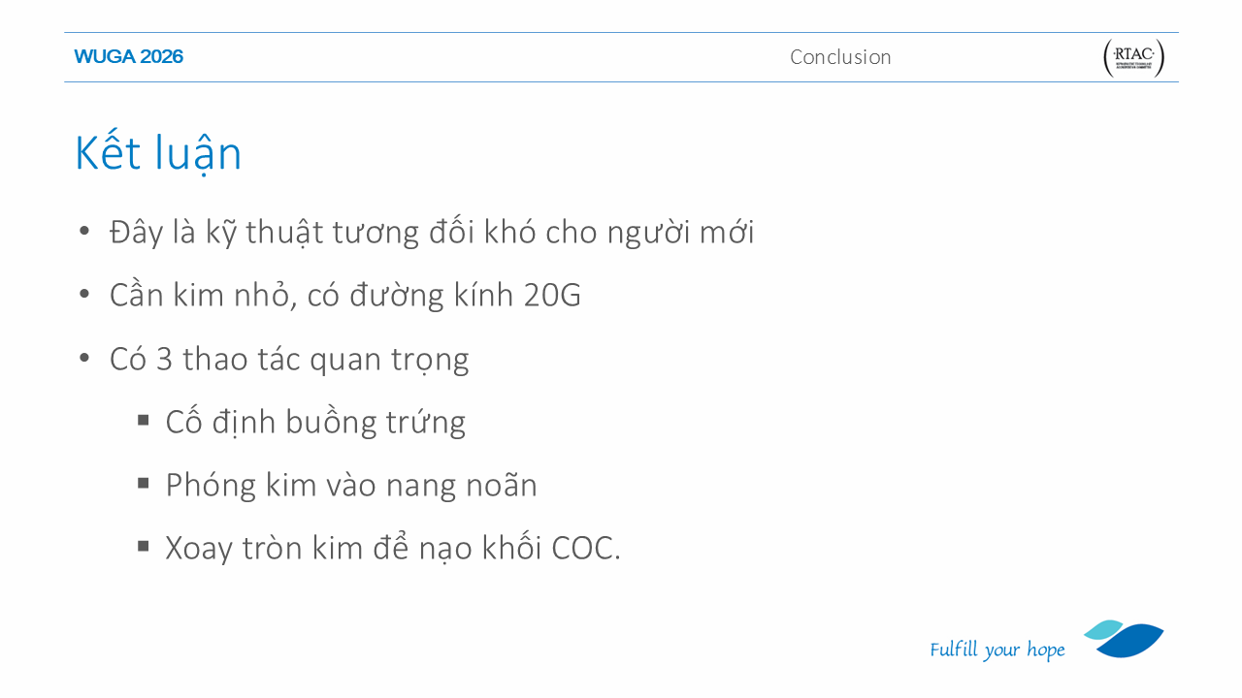Click the round bullet before Có 3
Screen dimensions: 1242x698
[x=84, y=358]
